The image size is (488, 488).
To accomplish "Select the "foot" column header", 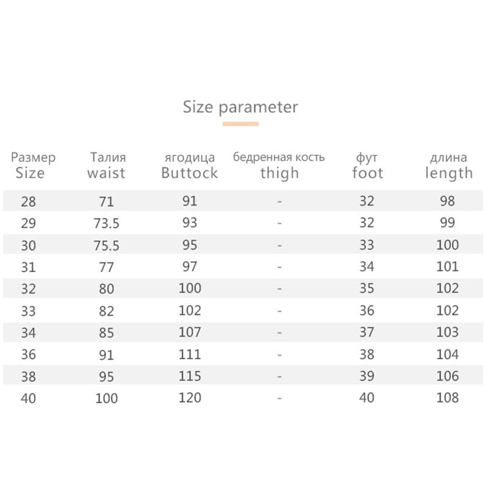I will click(x=367, y=173).
